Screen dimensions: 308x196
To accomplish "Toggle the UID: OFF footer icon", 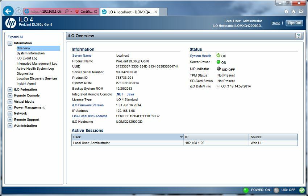I will pyautogui.click(x=276, y=190).
